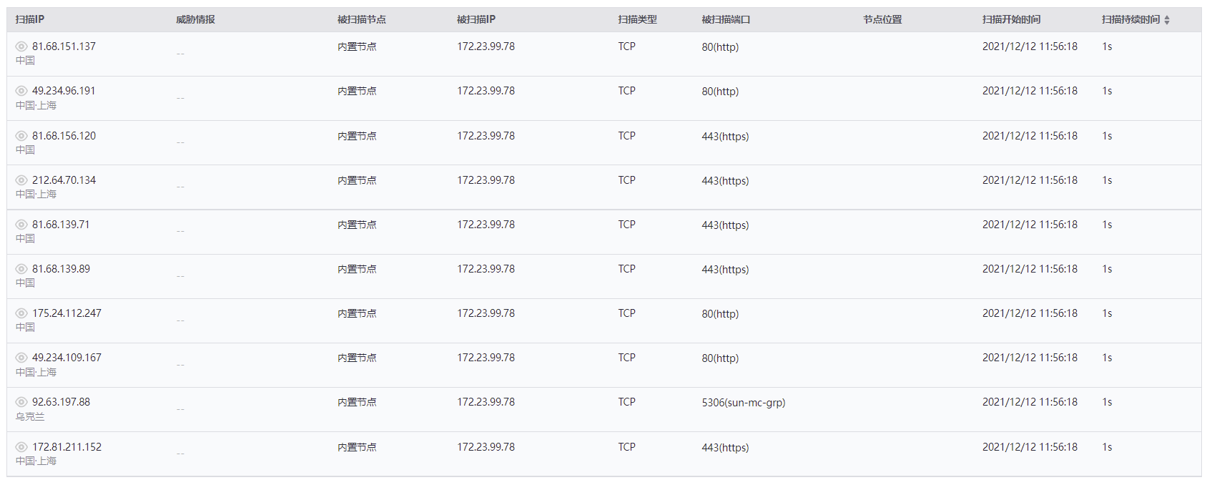Screen dimensions: 1207x485
Task: Click the eye icon beside 49.234.109.167
Action: [x=21, y=358]
